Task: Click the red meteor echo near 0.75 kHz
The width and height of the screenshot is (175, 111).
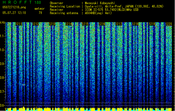Action: click(x=23, y=85)
